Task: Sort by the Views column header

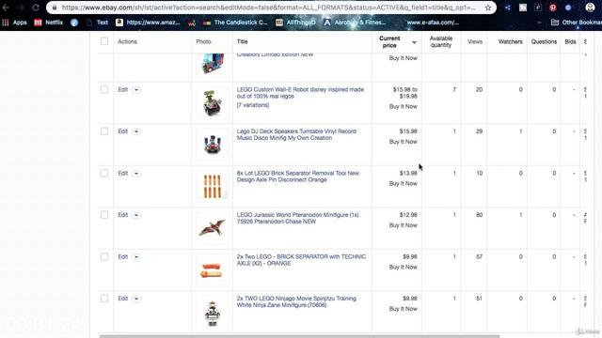Action: tap(475, 41)
